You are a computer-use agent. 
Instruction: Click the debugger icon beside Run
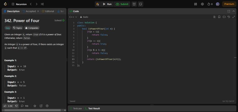pyautogui.click(x=98, y=4)
